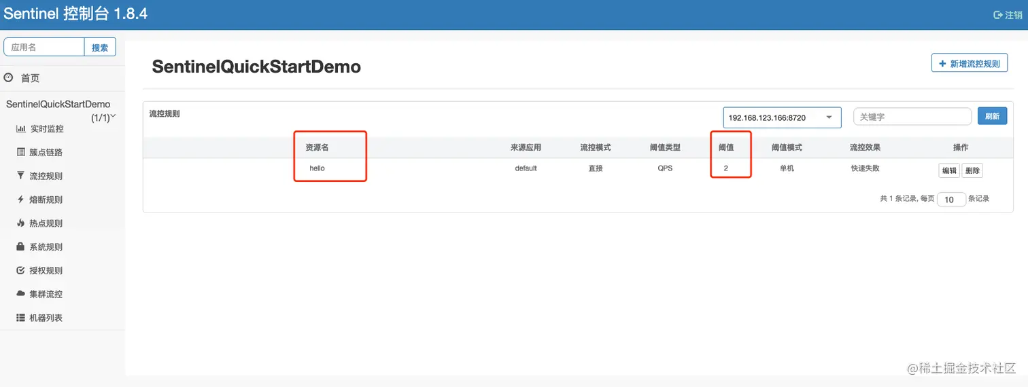
Task: Click the Sentinel 控制台 1.8.4 title
Action: click(76, 14)
